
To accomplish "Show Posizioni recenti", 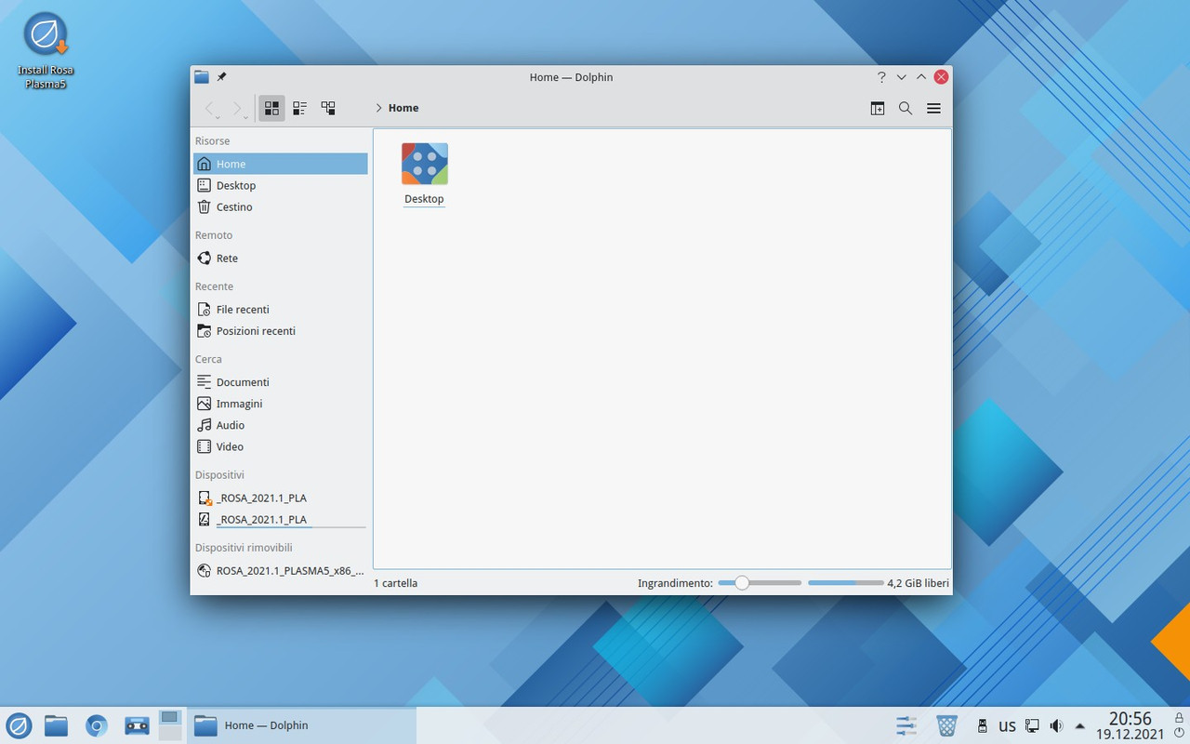I will click(281, 330).
